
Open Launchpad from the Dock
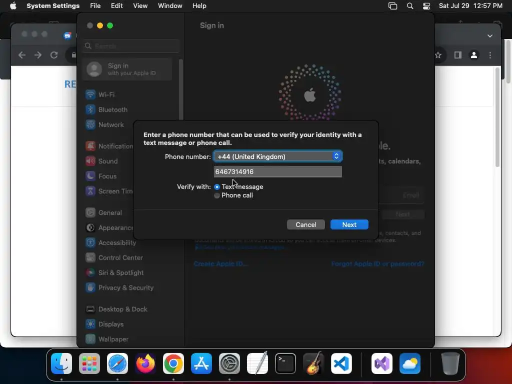[x=89, y=363]
